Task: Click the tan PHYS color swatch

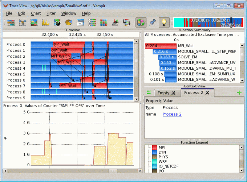Action: (x=154, y=157)
